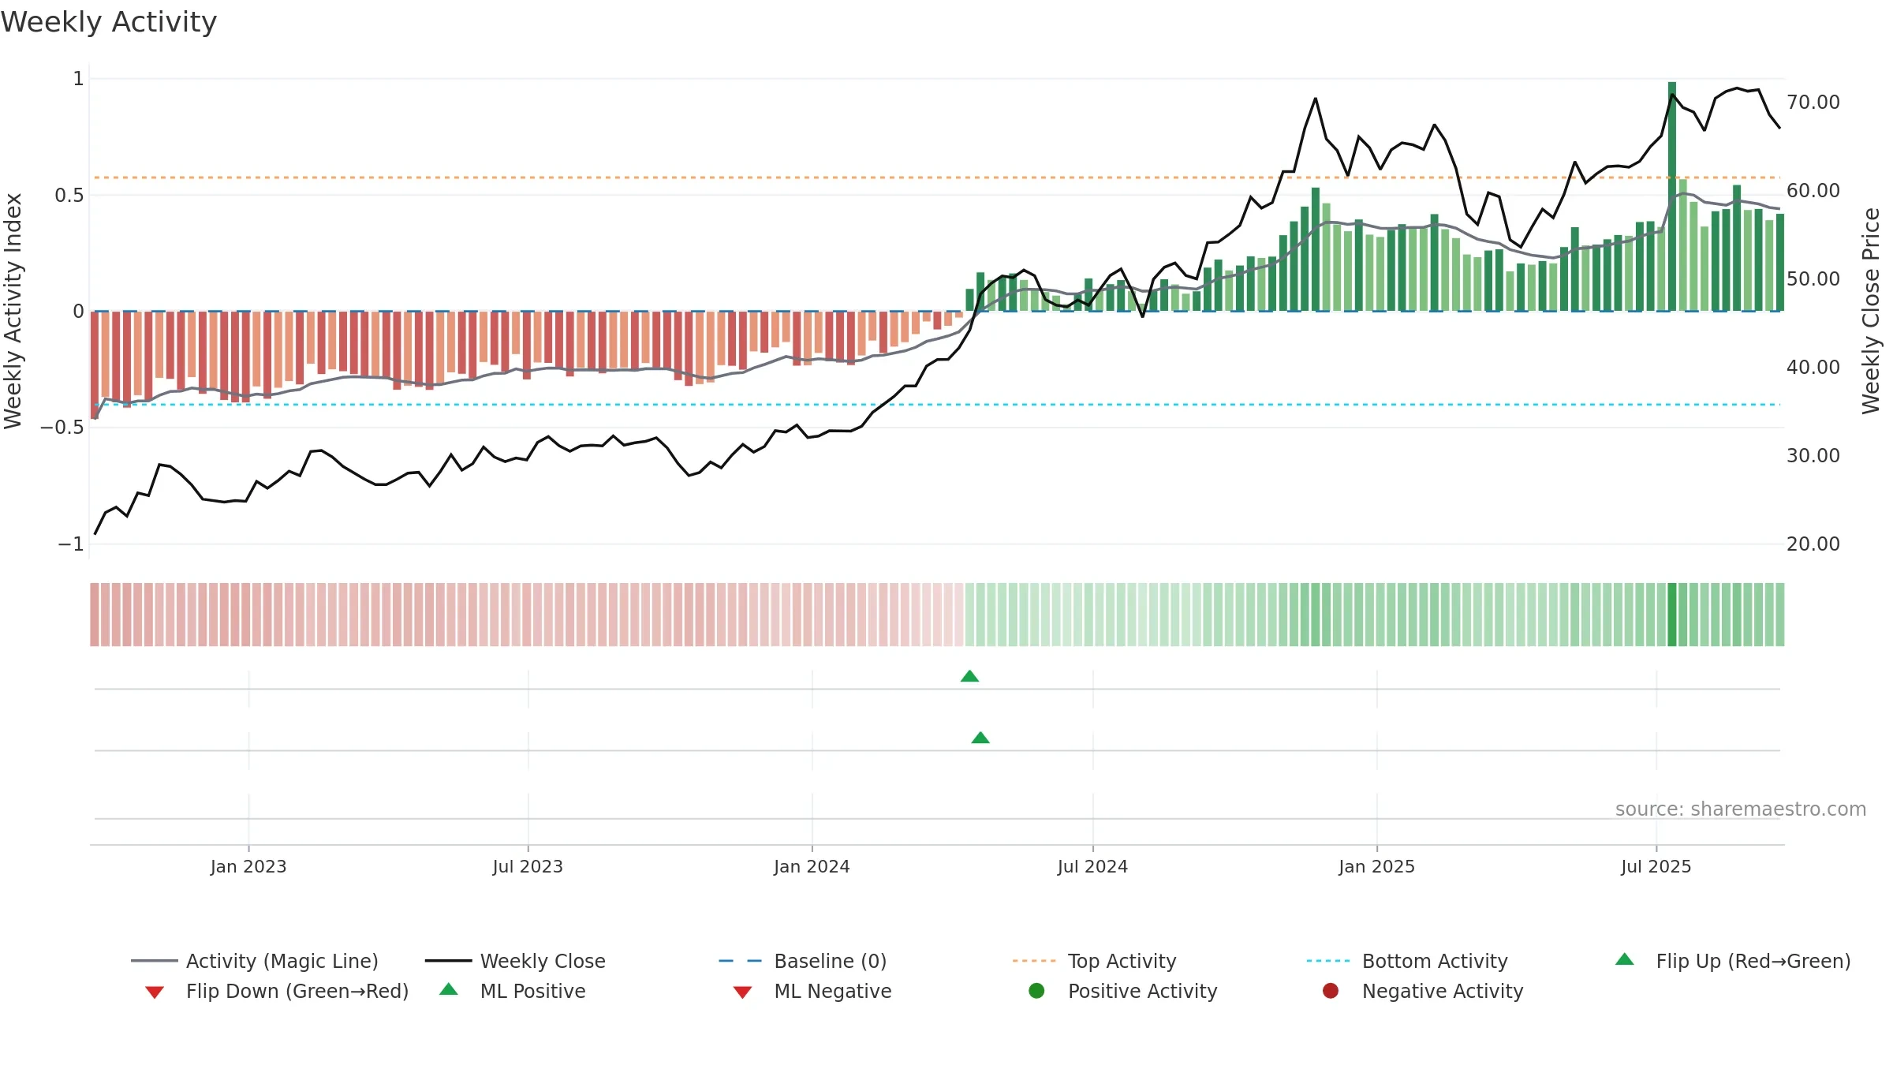Click the 50.00 price axis value

pos(1813,279)
